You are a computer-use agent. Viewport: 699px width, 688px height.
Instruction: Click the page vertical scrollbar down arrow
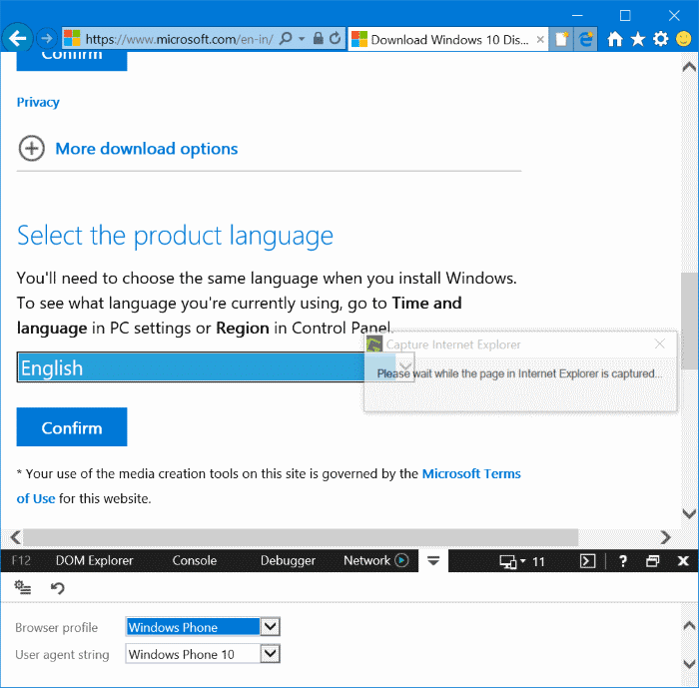coord(689,513)
